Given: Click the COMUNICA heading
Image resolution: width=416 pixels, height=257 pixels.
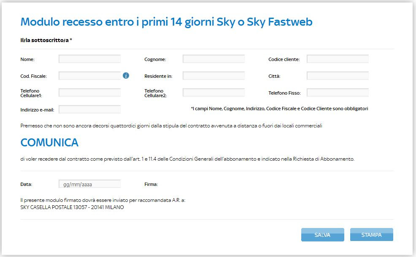Looking at the screenshot, I should (x=49, y=143).
